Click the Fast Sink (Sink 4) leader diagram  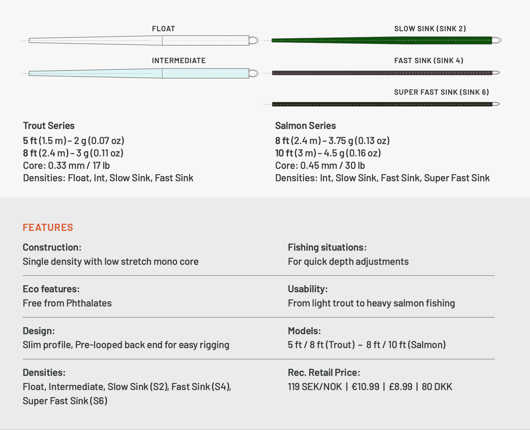point(381,73)
